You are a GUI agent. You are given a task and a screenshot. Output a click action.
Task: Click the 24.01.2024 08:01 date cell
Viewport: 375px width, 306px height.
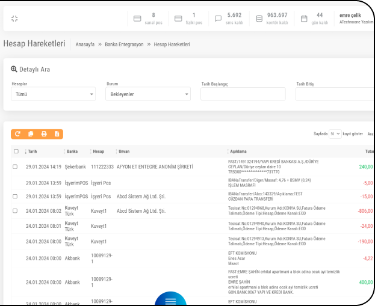(x=43, y=226)
